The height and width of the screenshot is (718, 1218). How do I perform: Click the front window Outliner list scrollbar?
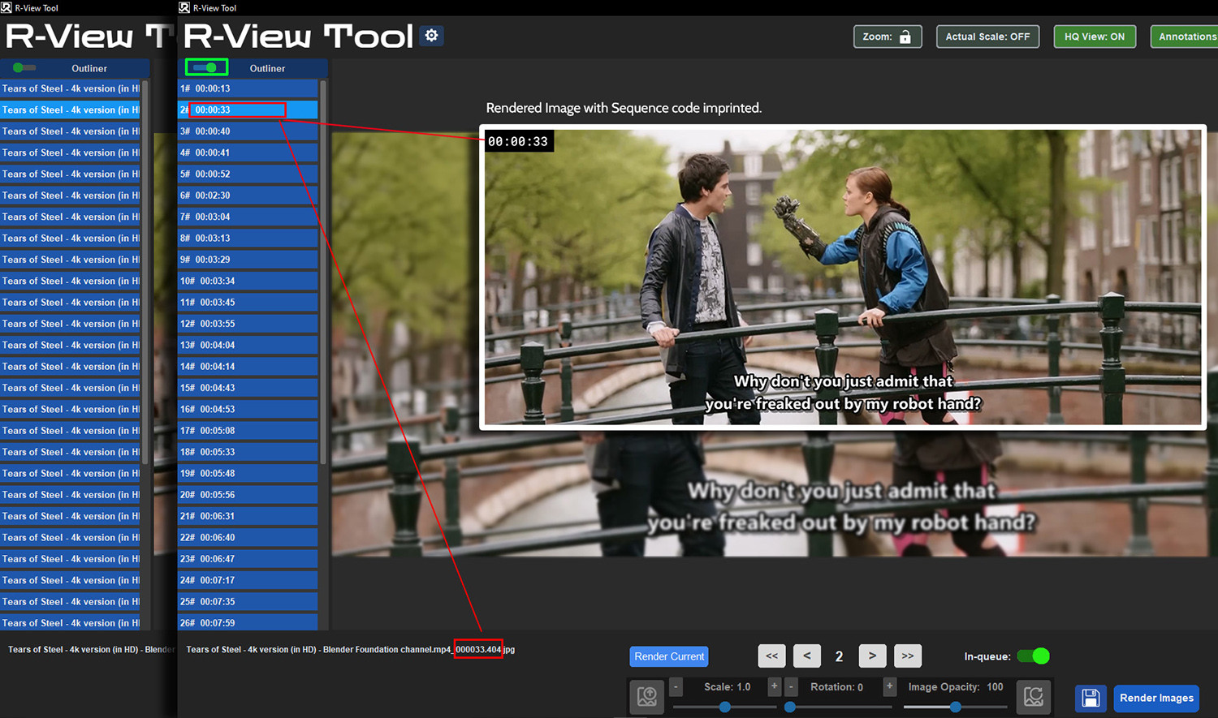click(x=323, y=272)
